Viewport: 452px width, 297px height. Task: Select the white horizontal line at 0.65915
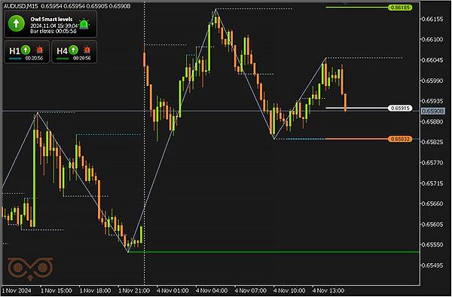point(357,108)
